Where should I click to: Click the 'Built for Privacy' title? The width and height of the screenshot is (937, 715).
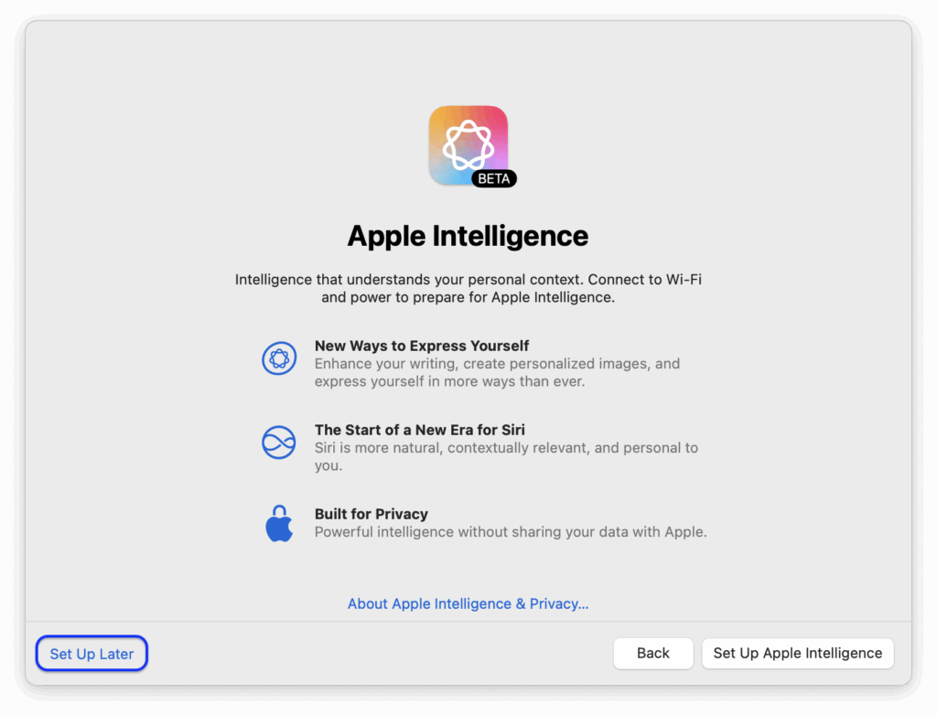[x=372, y=514]
